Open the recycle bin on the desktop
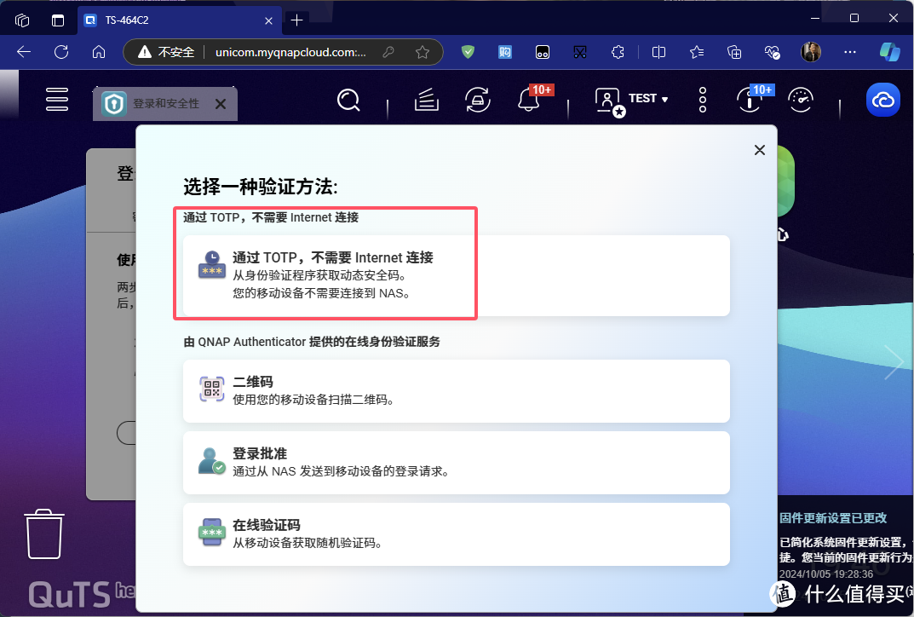The image size is (914, 617). point(43,534)
